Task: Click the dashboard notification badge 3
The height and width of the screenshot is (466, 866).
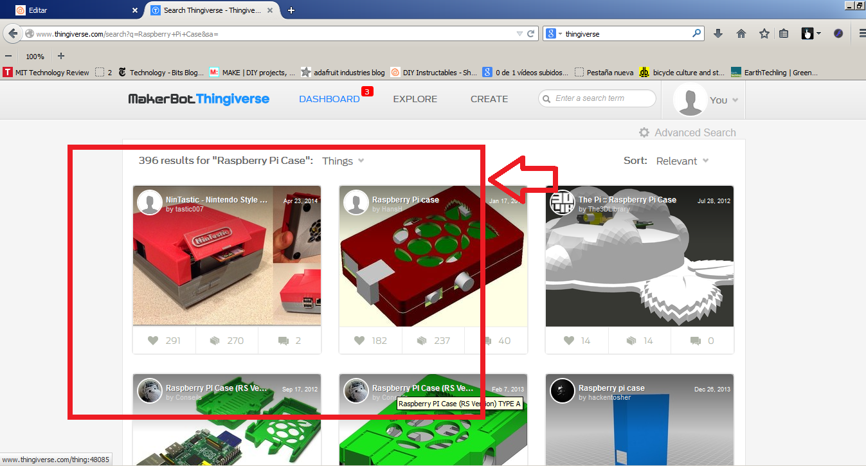Action: (367, 92)
